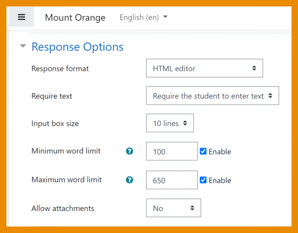Open the Allow attachments dropdown
The width and height of the screenshot is (298, 233).
tap(173, 208)
